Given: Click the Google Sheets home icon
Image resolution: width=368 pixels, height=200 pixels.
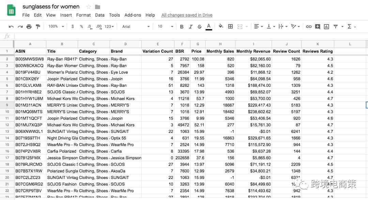Looking at the screenshot, I should click(x=11, y=11).
